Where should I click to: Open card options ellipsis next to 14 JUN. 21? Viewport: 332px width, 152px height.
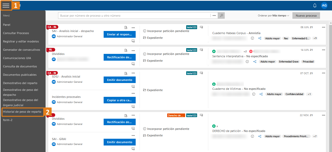click(323, 50)
